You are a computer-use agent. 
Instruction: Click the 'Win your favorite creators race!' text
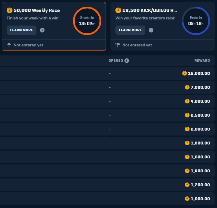coord(146,18)
